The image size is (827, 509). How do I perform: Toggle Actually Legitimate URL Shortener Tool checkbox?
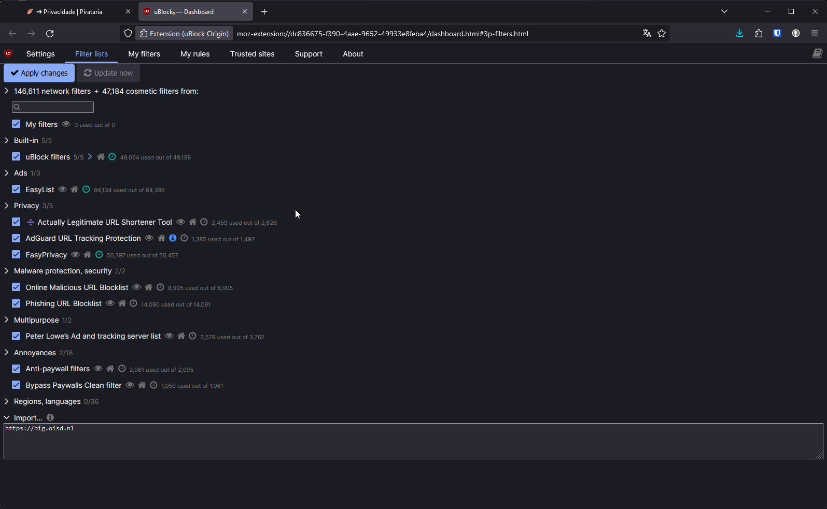coord(16,222)
